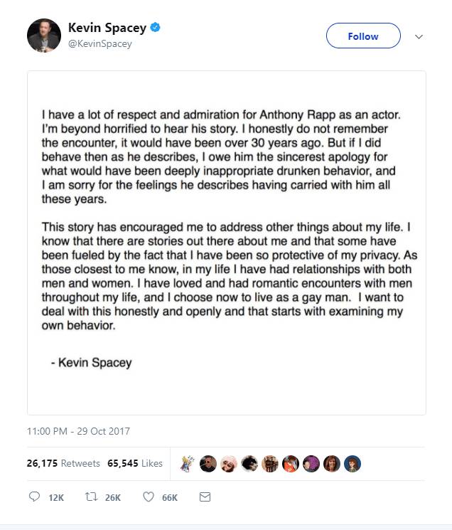Click the reply speech bubble icon
452x530 pixels.
(x=34, y=497)
